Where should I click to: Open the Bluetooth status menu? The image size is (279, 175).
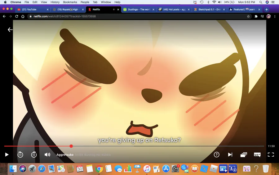pos(208,2)
